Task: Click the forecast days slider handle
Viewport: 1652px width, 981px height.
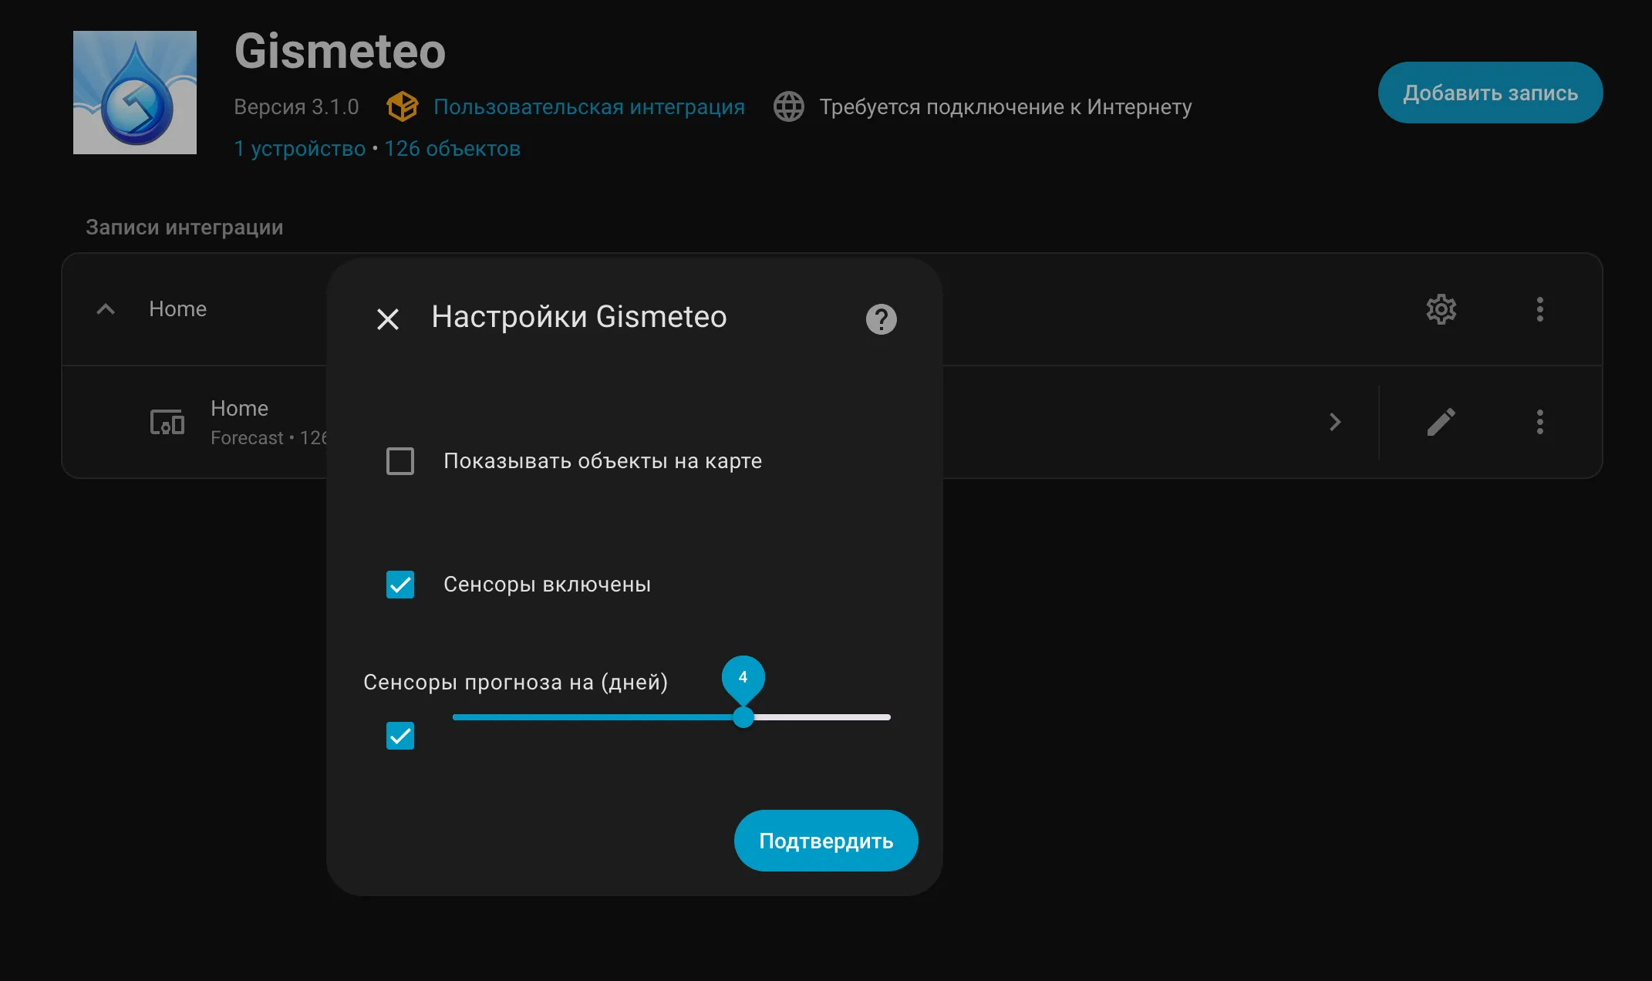Action: point(743,717)
